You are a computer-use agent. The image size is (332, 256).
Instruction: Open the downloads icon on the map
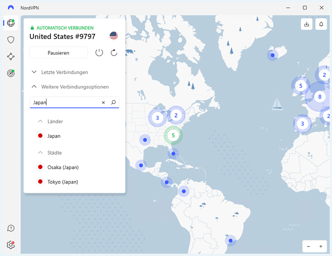tap(307, 24)
